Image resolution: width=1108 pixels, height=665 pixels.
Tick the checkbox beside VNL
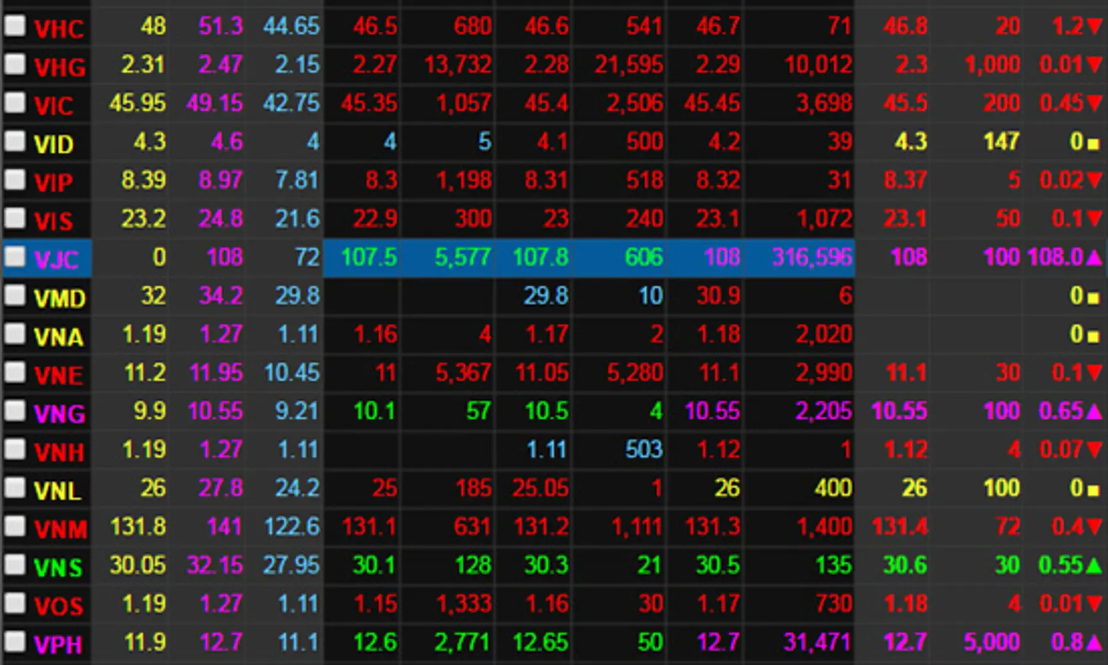pos(15,488)
